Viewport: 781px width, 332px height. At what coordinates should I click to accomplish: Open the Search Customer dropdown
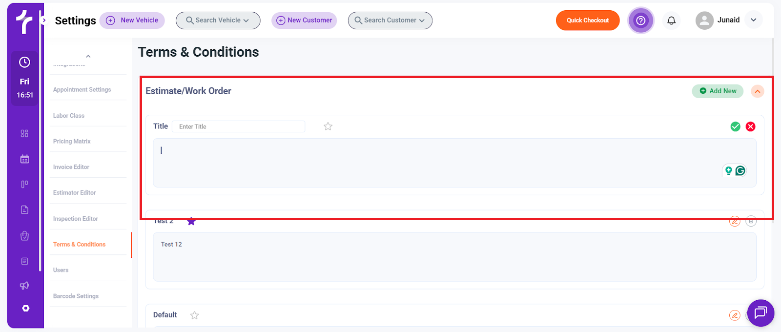[x=390, y=21]
